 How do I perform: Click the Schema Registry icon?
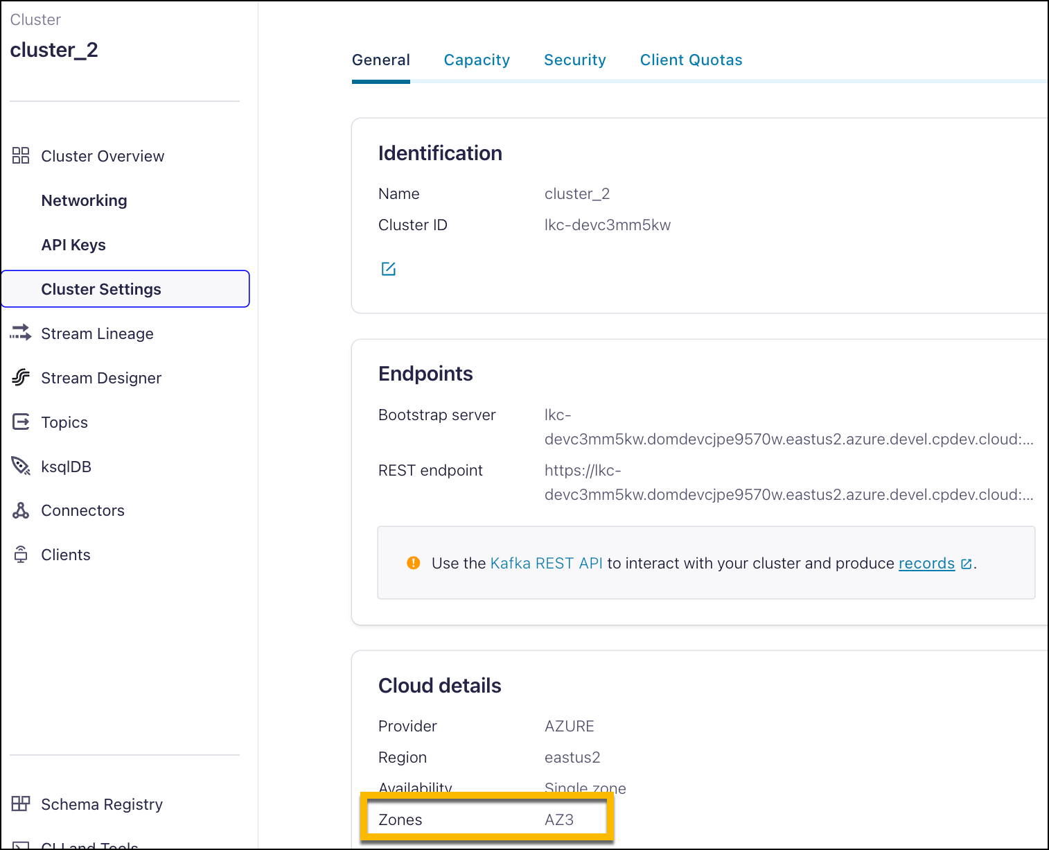[x=21, y=804]
